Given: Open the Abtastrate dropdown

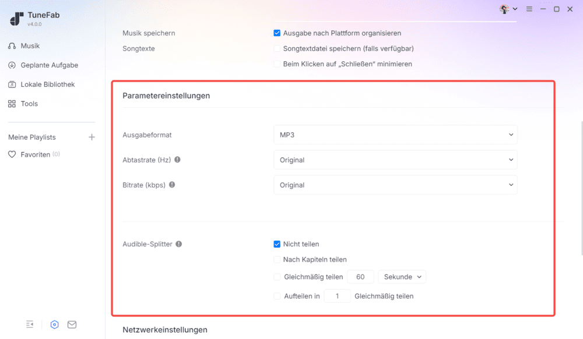Looking at the screenshot, I should 395,160.
